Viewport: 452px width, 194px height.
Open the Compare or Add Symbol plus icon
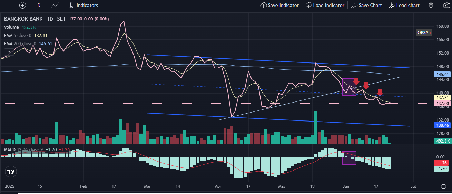pyautogui.click(x=22, y=5)
